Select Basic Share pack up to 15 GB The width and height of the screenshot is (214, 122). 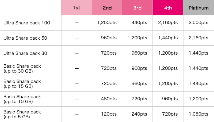pos(22,84)
